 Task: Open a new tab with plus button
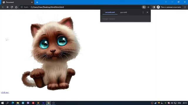point(37,2)
